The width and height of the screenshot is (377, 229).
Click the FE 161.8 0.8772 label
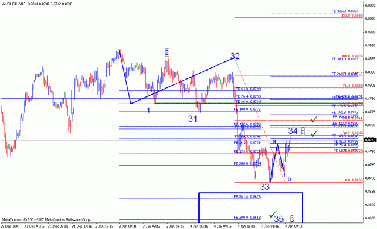[345, 113]
